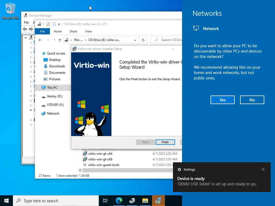Click the taskbar search box

56,201
